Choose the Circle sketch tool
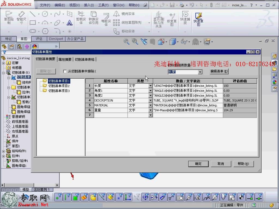Viewport: 279px width, 209px height. [x=45, y=14]
